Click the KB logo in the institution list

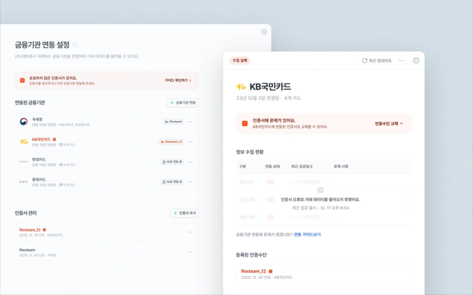(x=24, y=142)
